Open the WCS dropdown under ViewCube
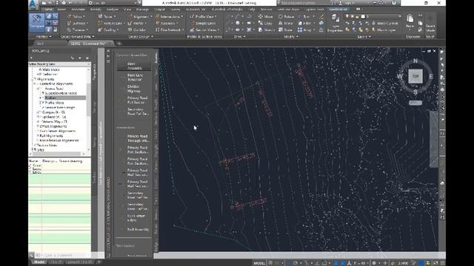The image size is (474, 266). [415, 103]
